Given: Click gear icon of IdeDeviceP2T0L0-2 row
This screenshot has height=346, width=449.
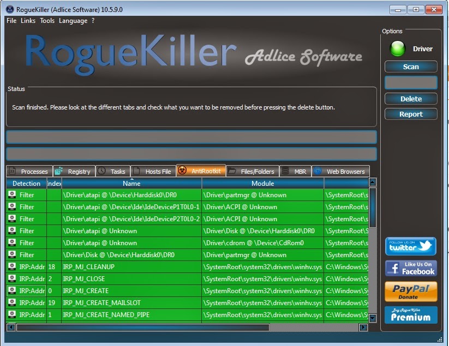Looking at the screenshot, I should [12, 218].
